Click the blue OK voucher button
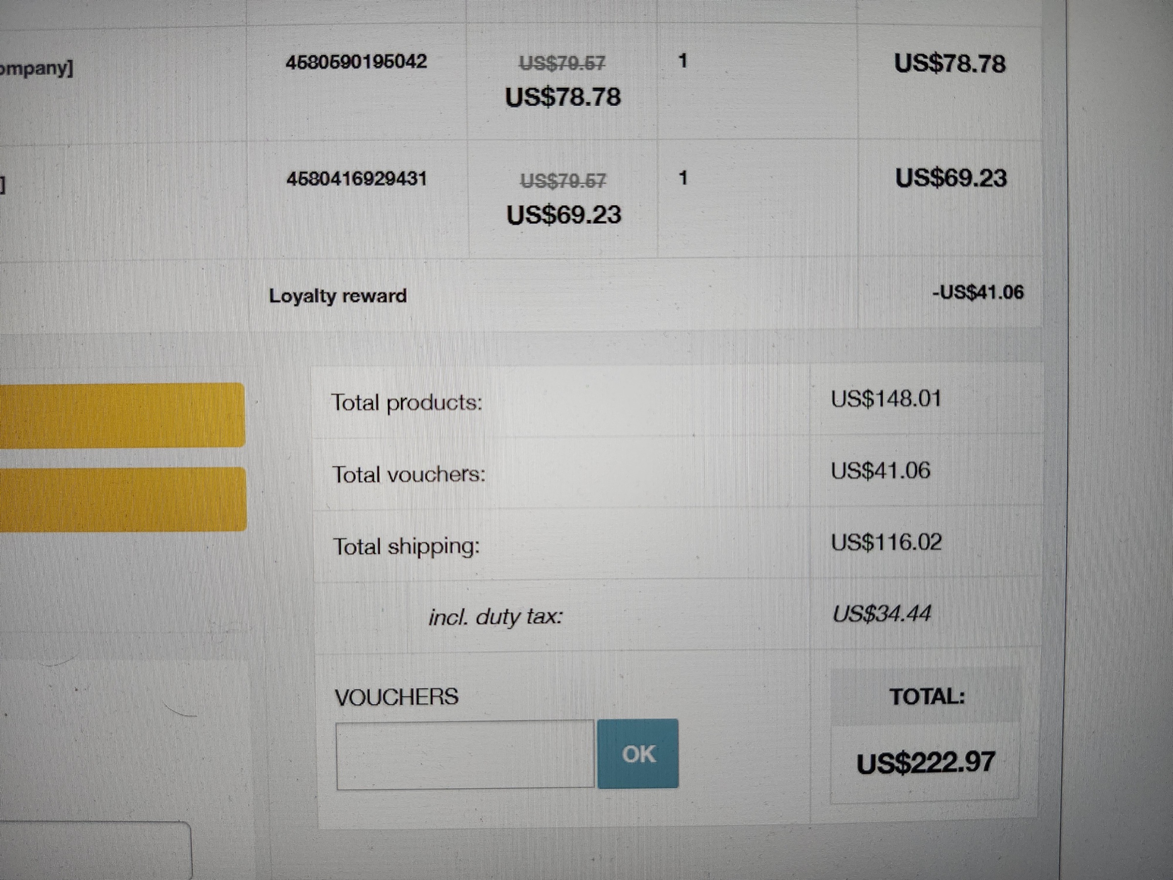The height and width of the screenshot is (880, 1173). pos(637,754)
